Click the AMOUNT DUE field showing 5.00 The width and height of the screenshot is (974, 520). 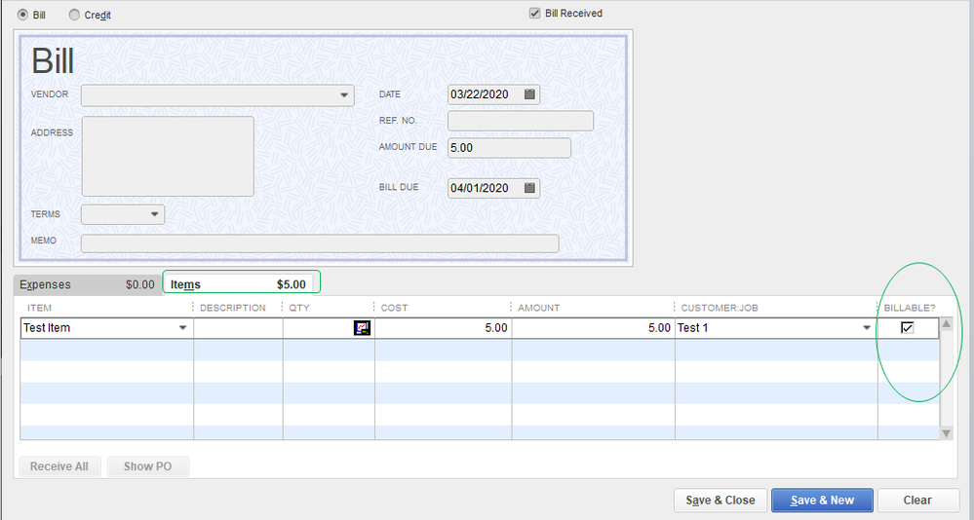coord(509,148)
